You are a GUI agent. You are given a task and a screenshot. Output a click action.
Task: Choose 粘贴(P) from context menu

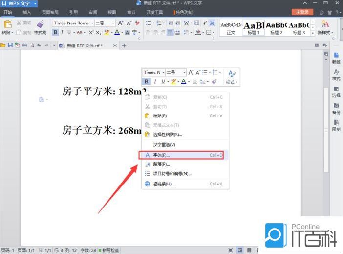(185, 115)
